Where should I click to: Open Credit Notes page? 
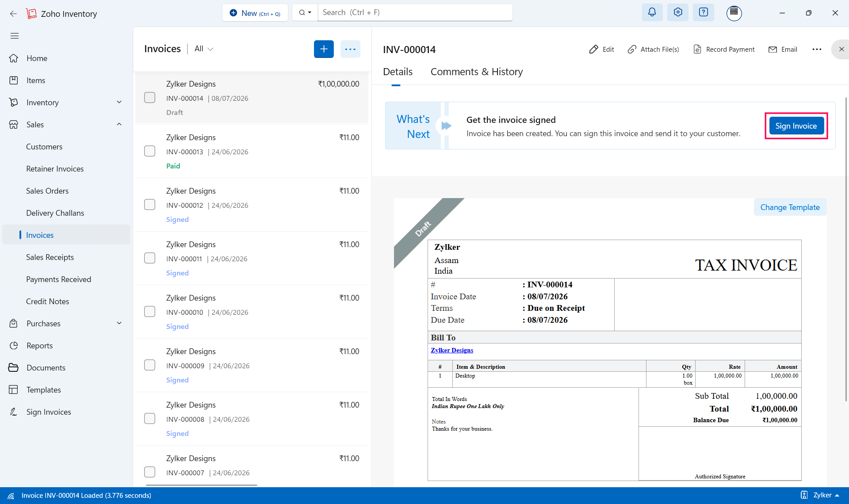click(47, 302)
